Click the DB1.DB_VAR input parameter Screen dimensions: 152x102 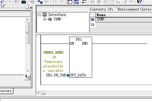[x=56, y=75]
